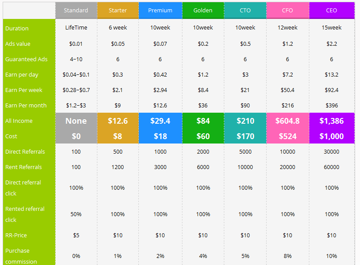Click the $2.2 ads value cell
This screenshot has width=360, height=265.
point(331,44)
